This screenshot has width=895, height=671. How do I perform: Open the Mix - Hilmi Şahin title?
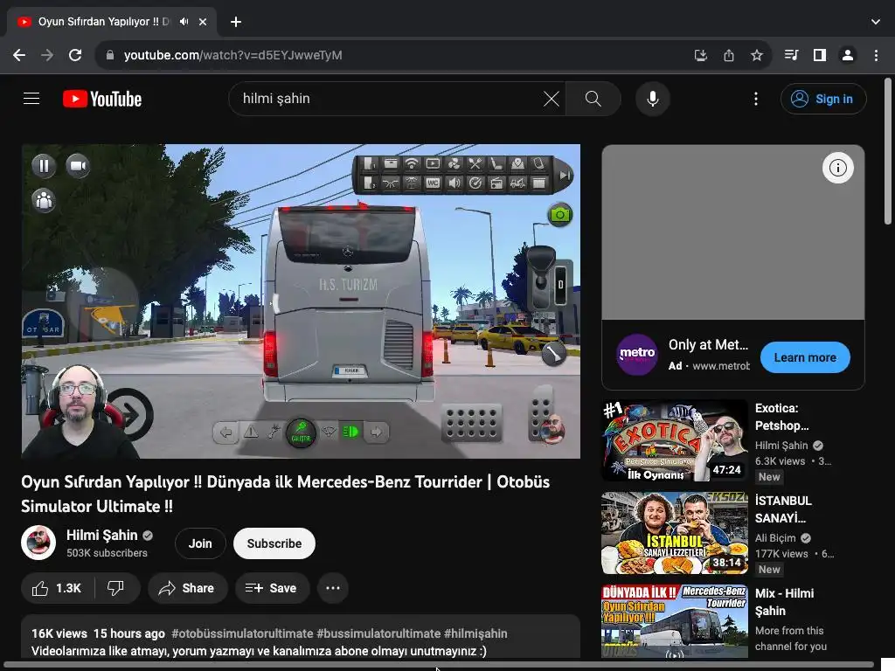784,601
